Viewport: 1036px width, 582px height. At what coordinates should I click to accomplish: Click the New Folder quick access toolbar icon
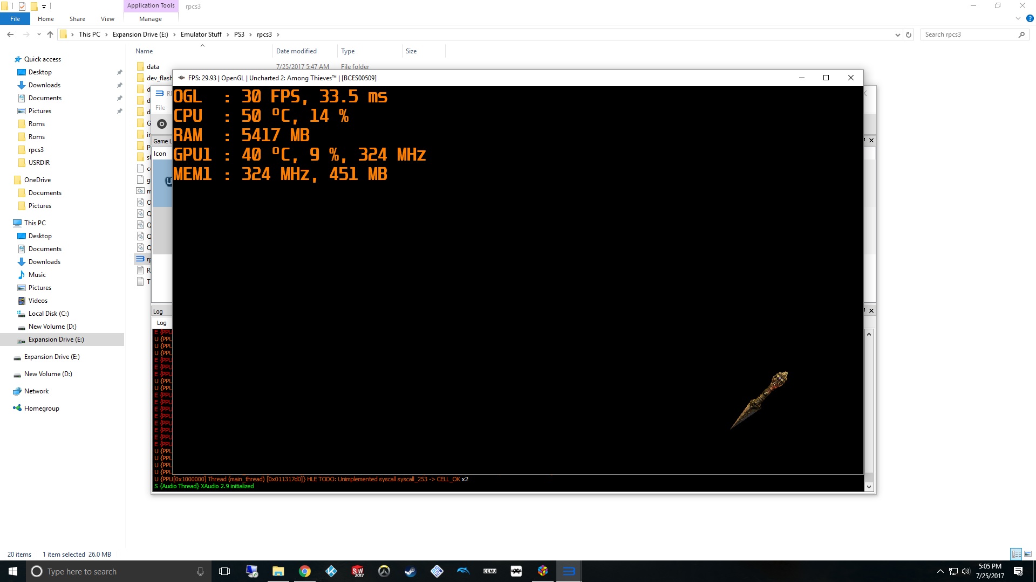(x=33, y=6)
